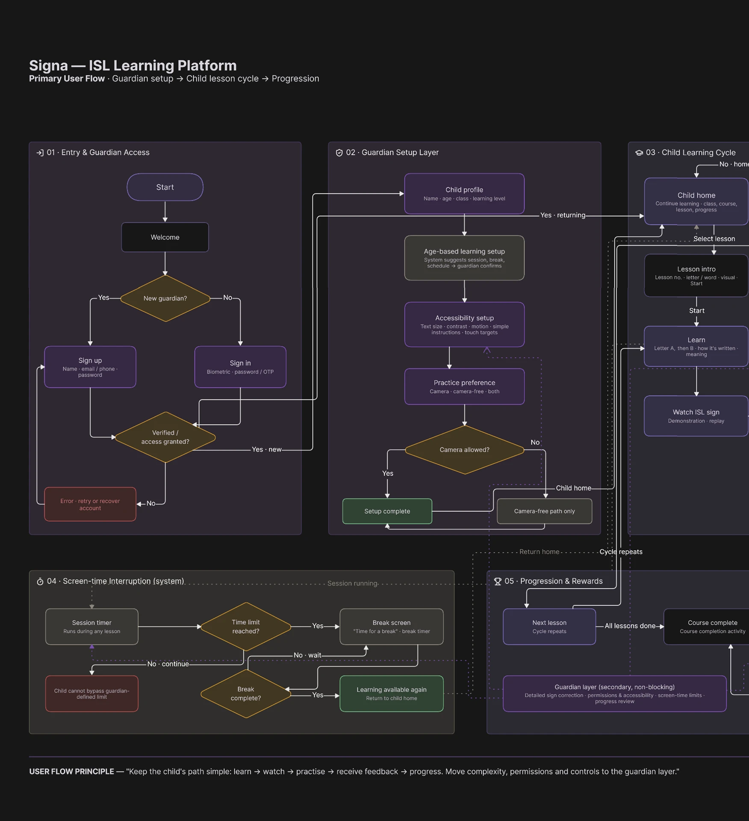Click the Screen-time Interruption timer icon
Image resolution: width=749 pixels, height=821 pixels.
coord(40,582)
